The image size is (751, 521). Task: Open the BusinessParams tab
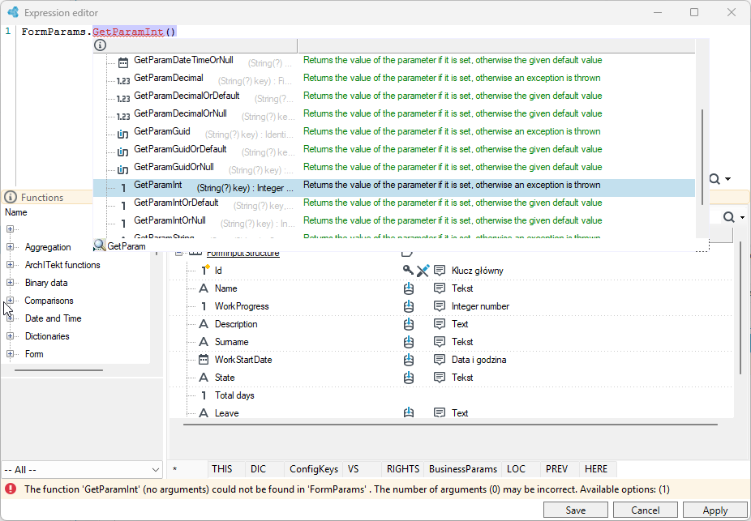462,469
